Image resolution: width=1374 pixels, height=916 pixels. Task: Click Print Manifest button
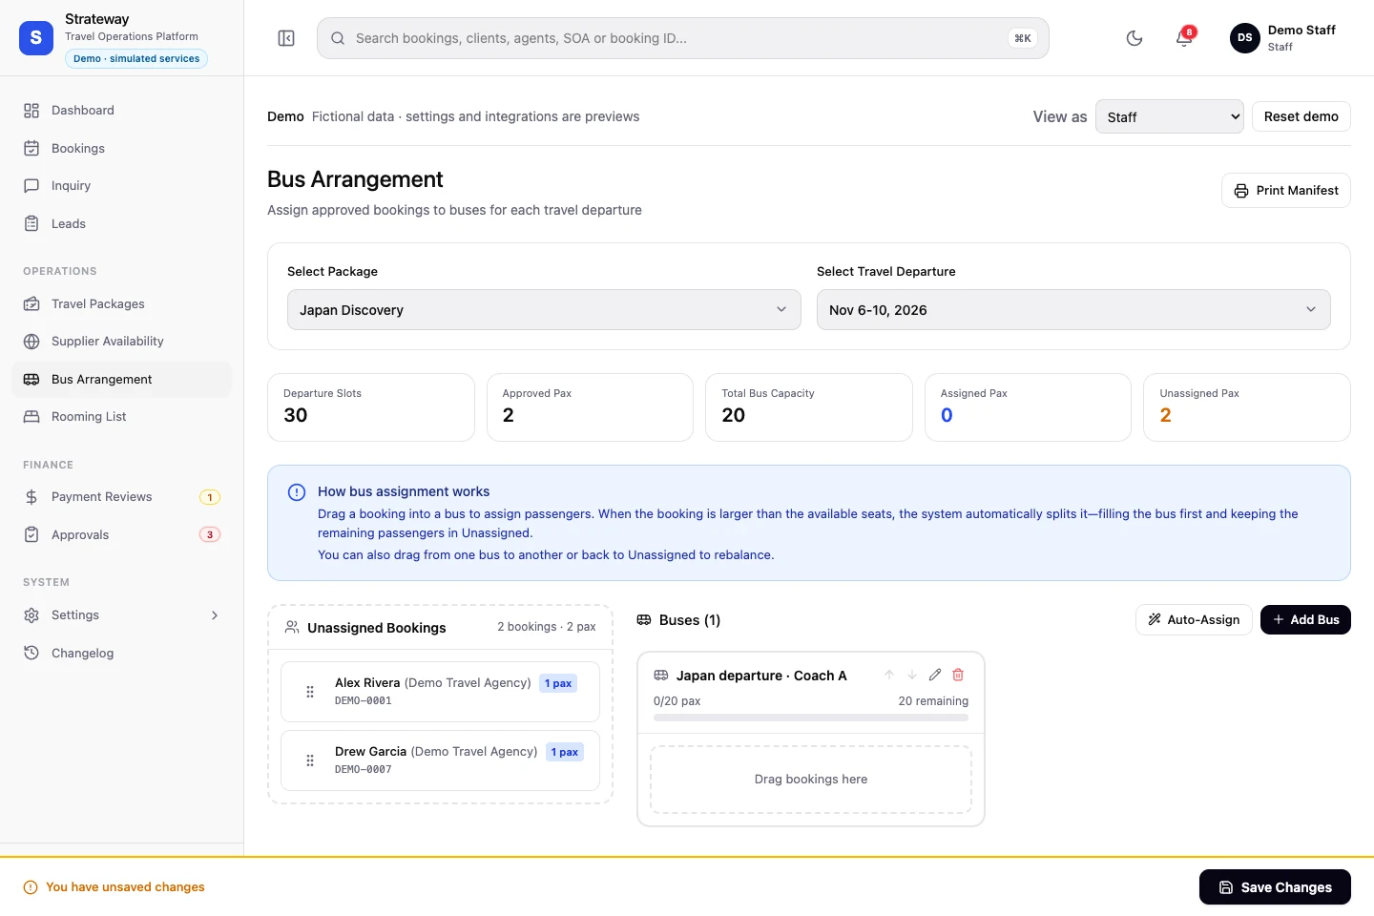[1286, 191]
